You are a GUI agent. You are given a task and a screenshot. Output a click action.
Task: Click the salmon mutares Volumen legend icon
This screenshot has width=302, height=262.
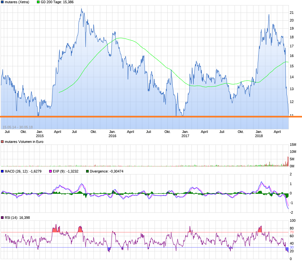pos(3,141)
